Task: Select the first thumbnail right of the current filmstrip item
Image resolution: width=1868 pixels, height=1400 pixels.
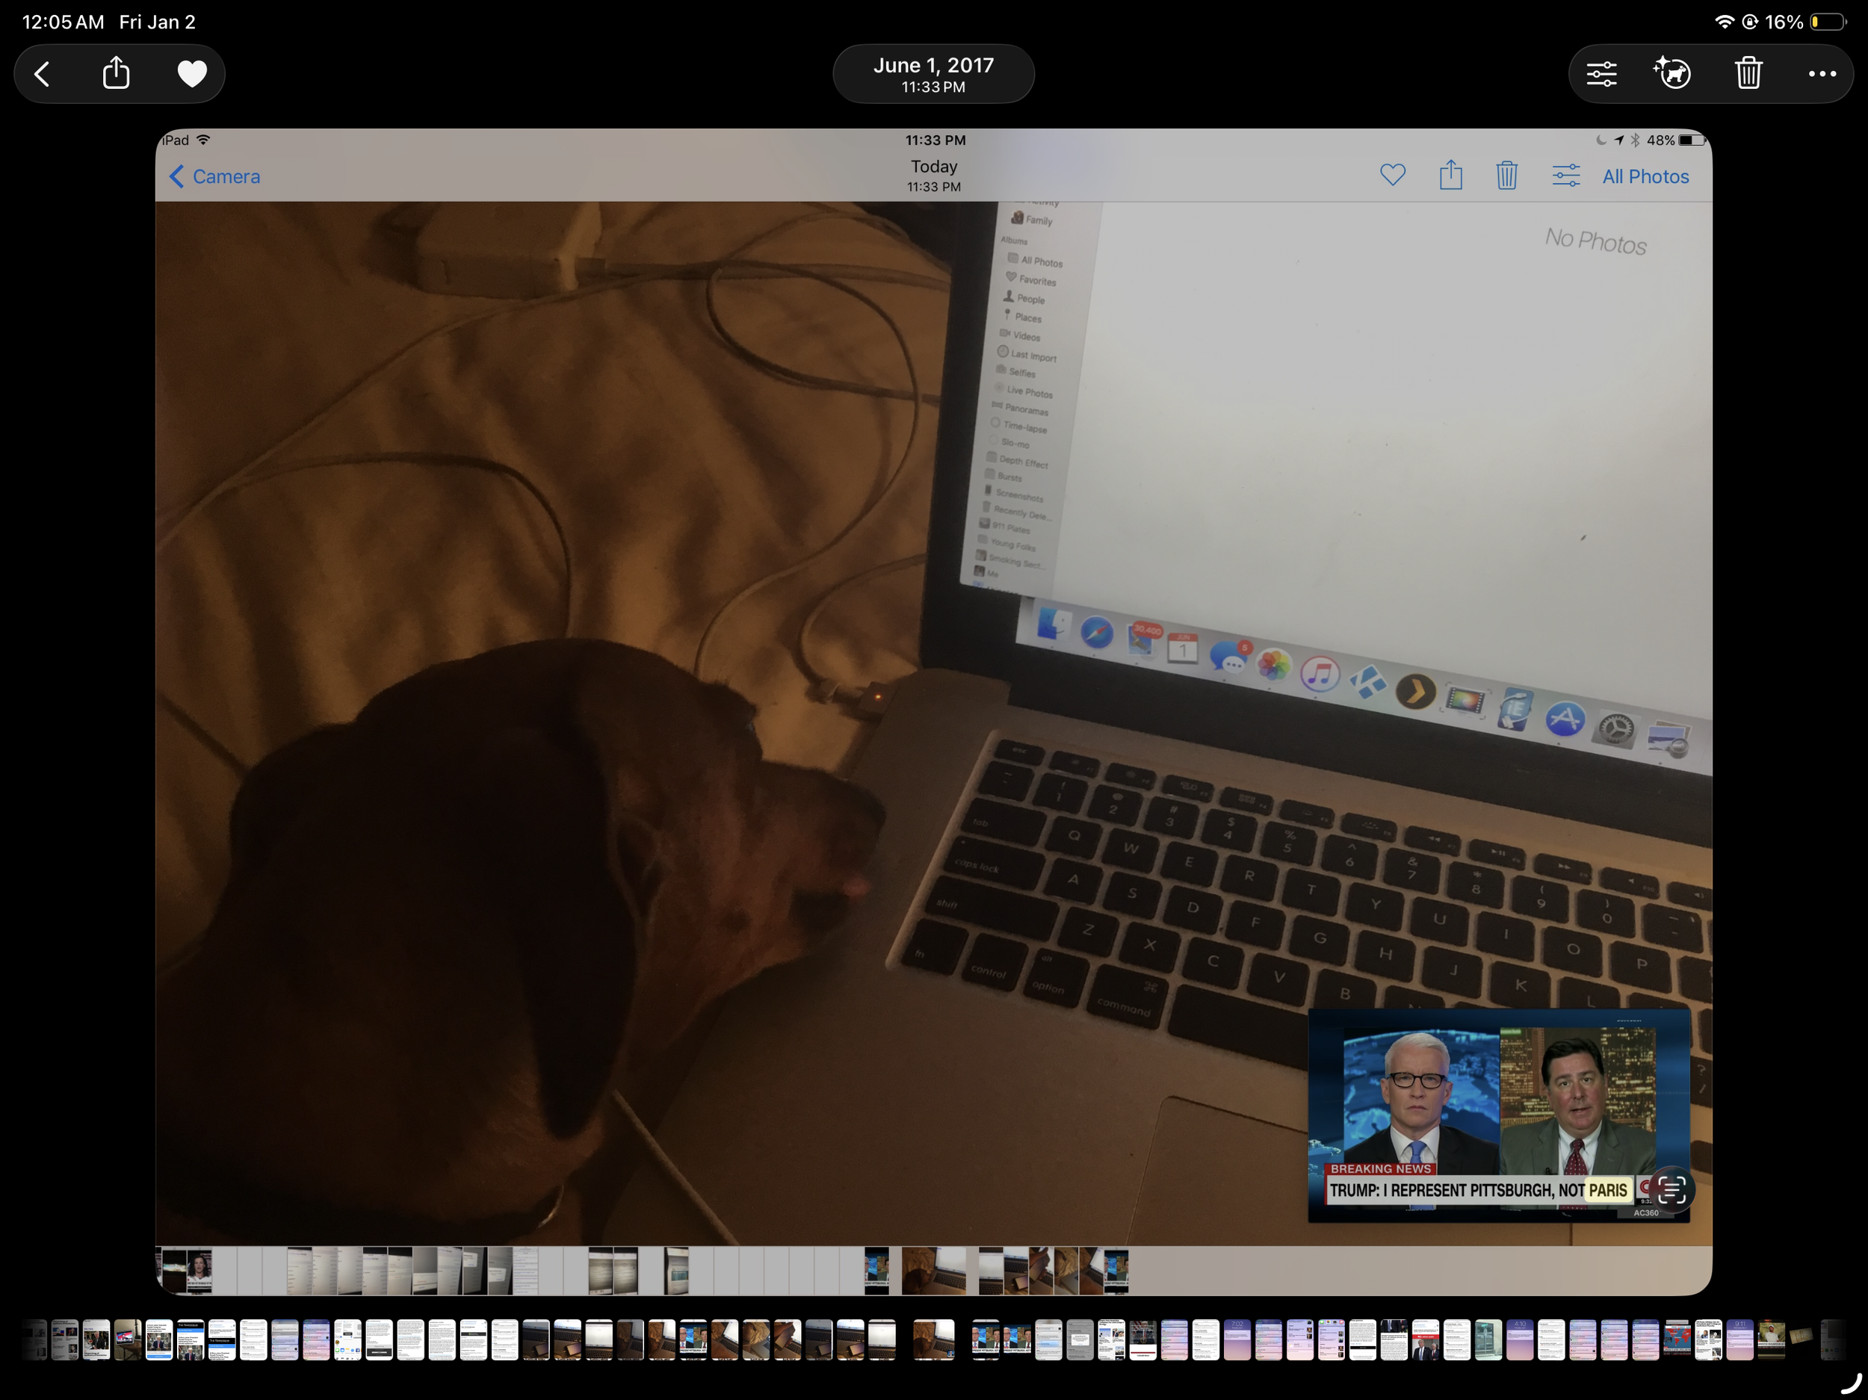Action: (986, 1340)
